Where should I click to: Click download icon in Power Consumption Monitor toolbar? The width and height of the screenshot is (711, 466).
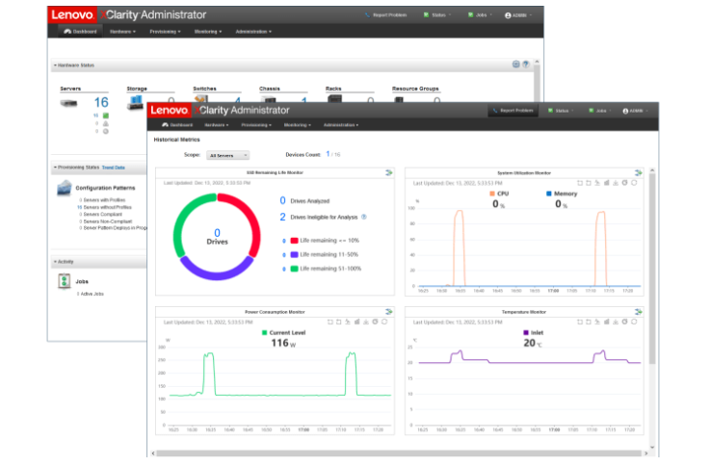click(366, 322)
